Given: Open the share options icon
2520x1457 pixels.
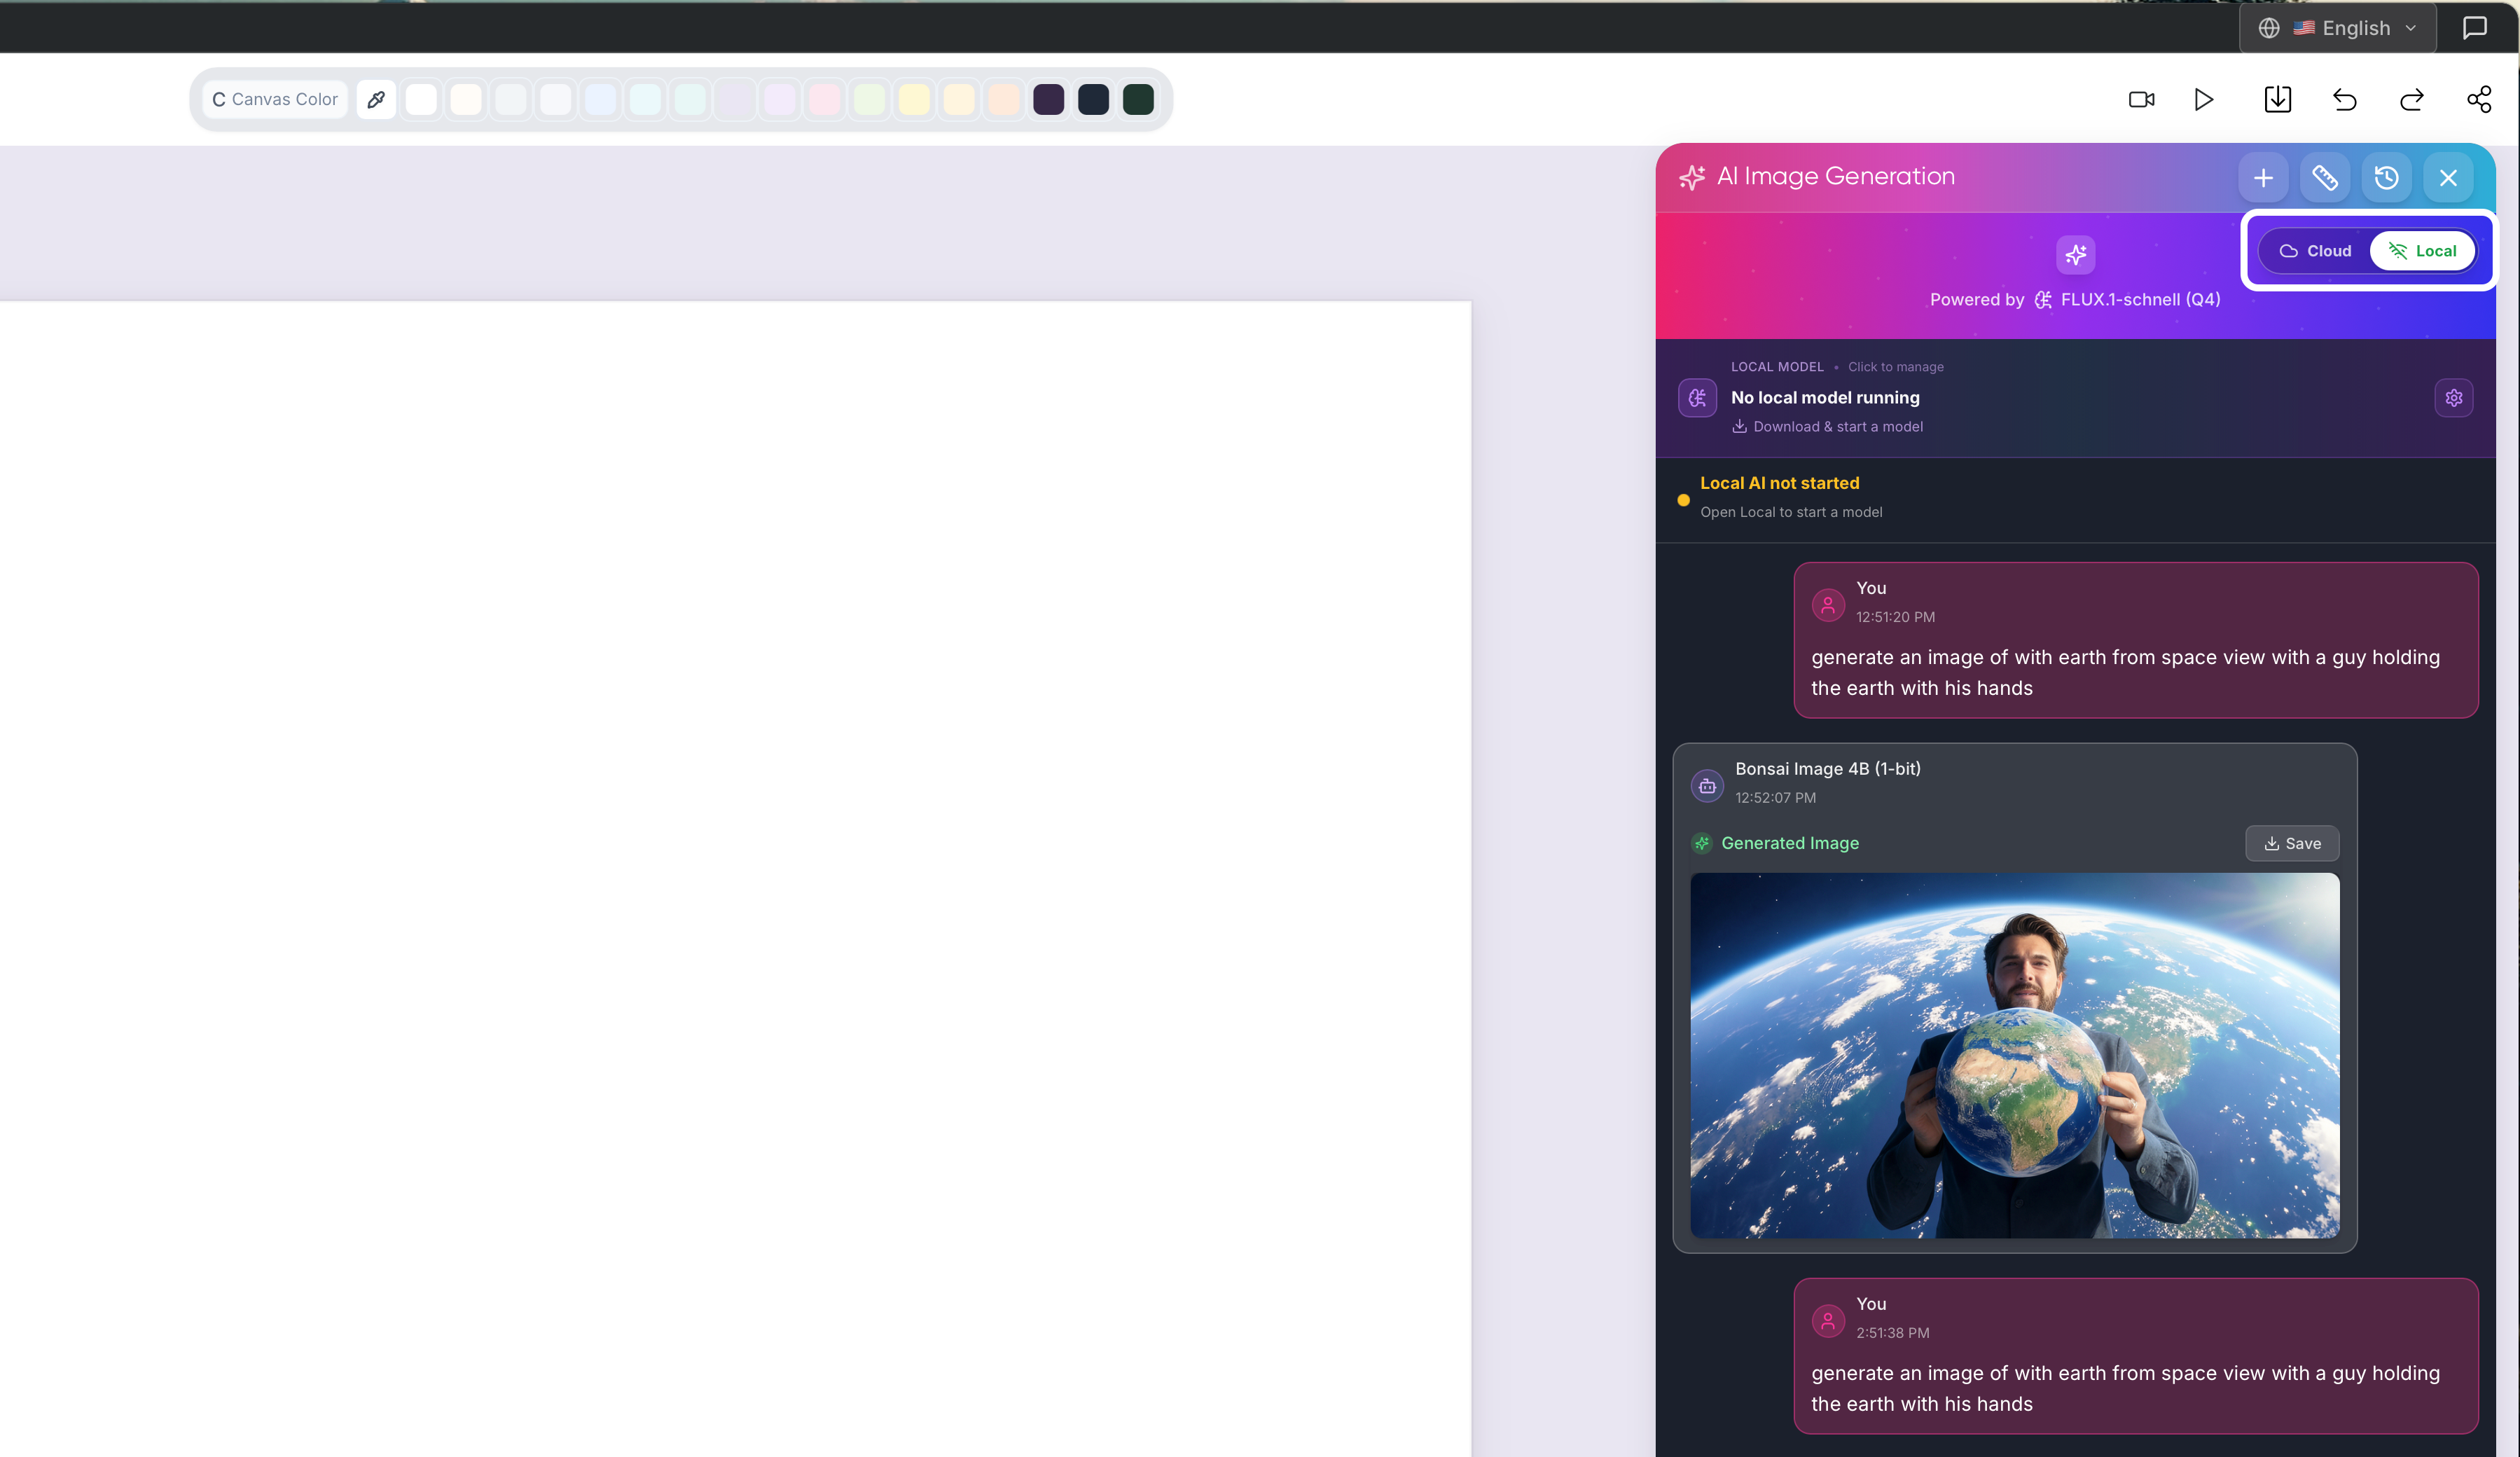Looking at the screenshot, I should 2479,99.
